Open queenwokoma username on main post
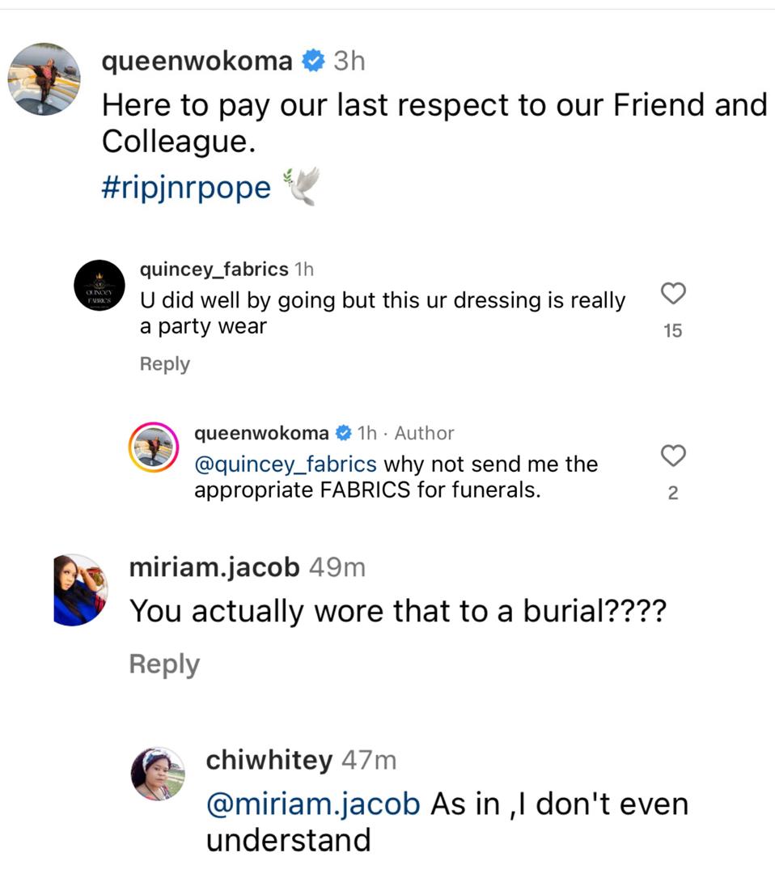 point(197,61)
